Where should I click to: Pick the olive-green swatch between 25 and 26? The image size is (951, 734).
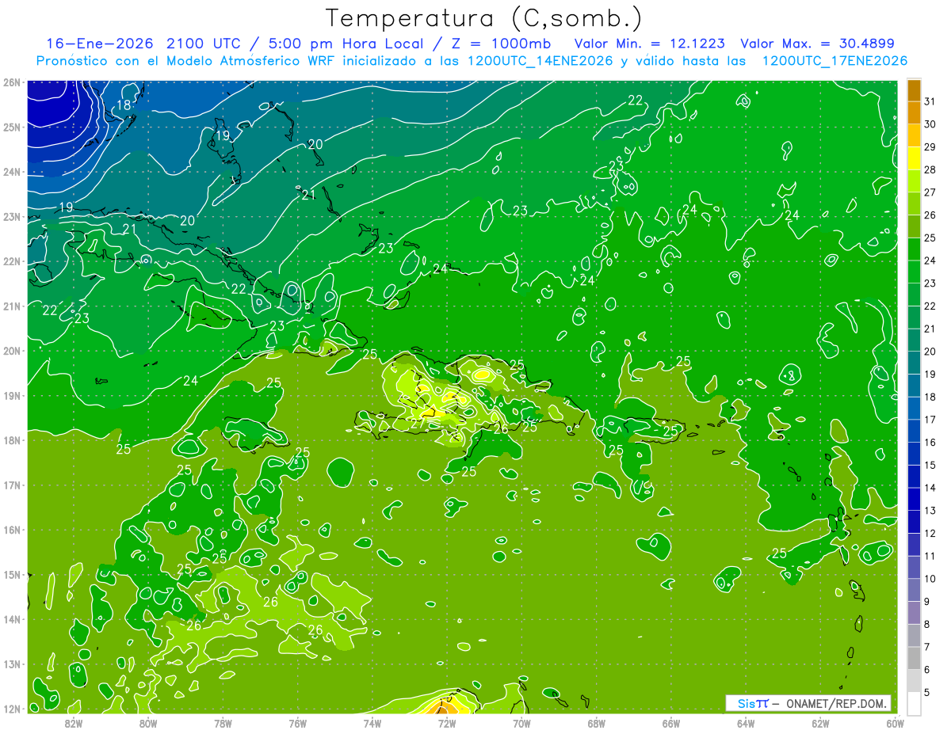[915, 226]
